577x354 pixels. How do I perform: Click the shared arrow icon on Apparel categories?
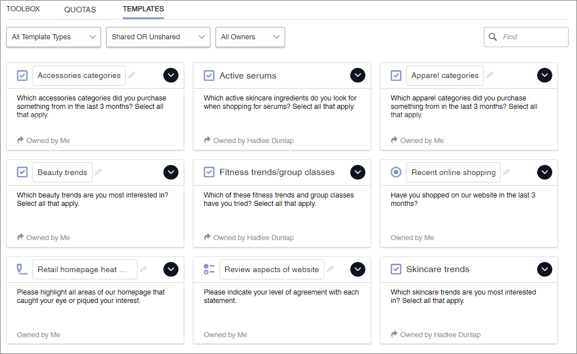(x=394, y=140)
